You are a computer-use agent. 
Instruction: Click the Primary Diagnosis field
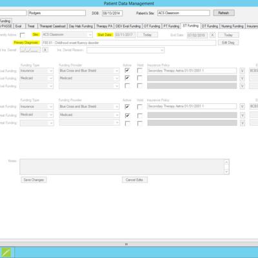pos(129,43)
